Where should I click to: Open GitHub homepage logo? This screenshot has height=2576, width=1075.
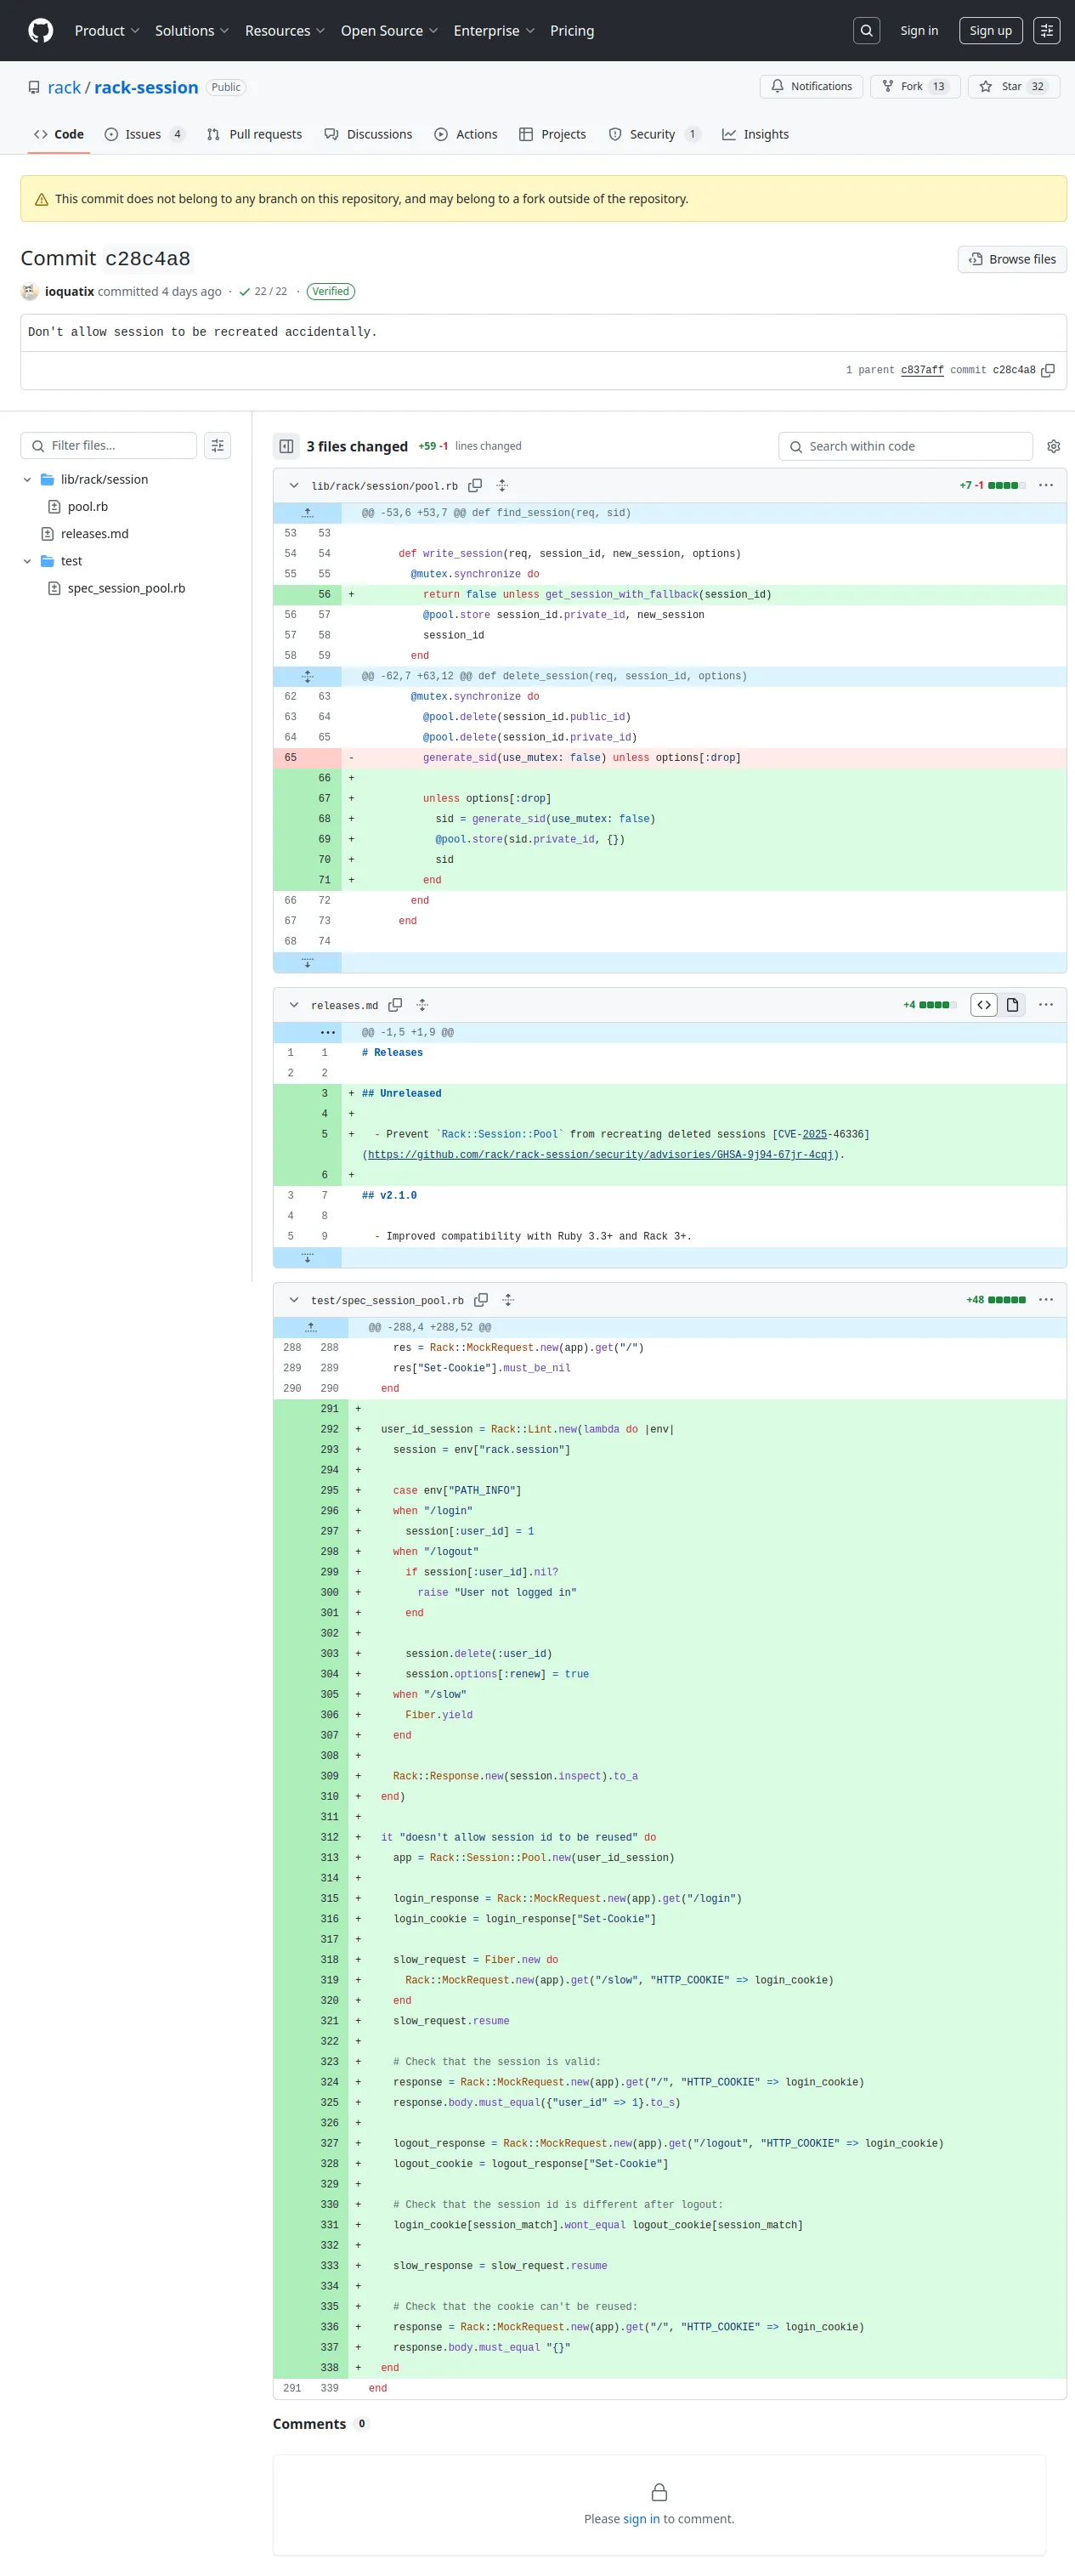coord(40,31)
